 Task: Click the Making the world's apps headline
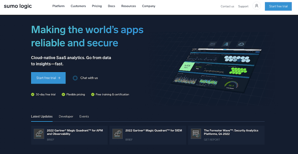[87, 36]
